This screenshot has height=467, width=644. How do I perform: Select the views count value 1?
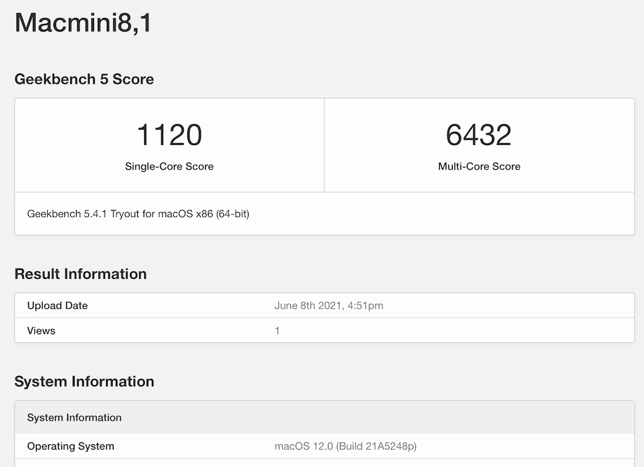(278, 330)
